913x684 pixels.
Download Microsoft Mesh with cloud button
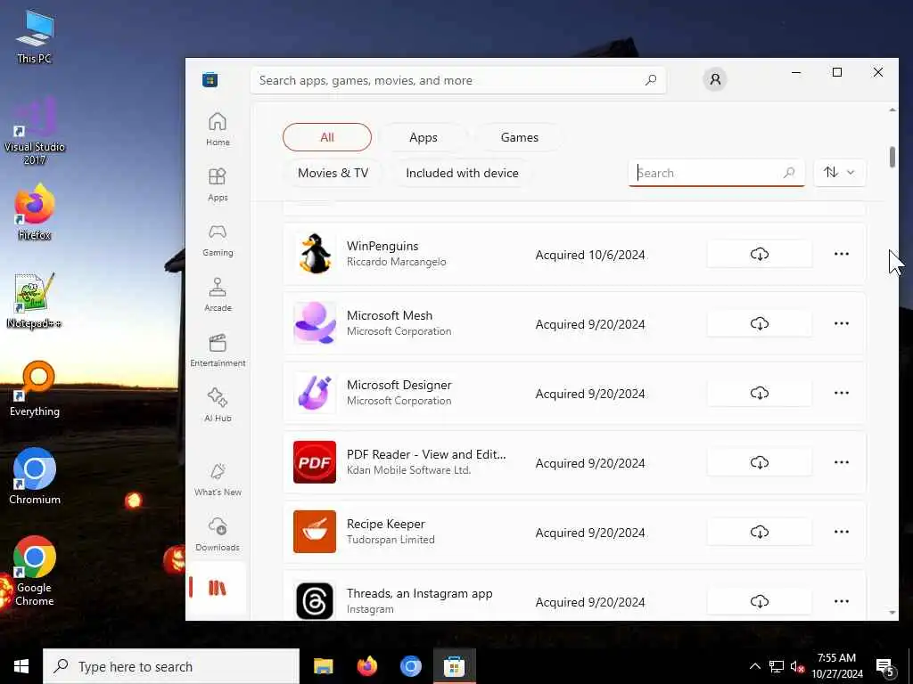click(x=760, y=323)
